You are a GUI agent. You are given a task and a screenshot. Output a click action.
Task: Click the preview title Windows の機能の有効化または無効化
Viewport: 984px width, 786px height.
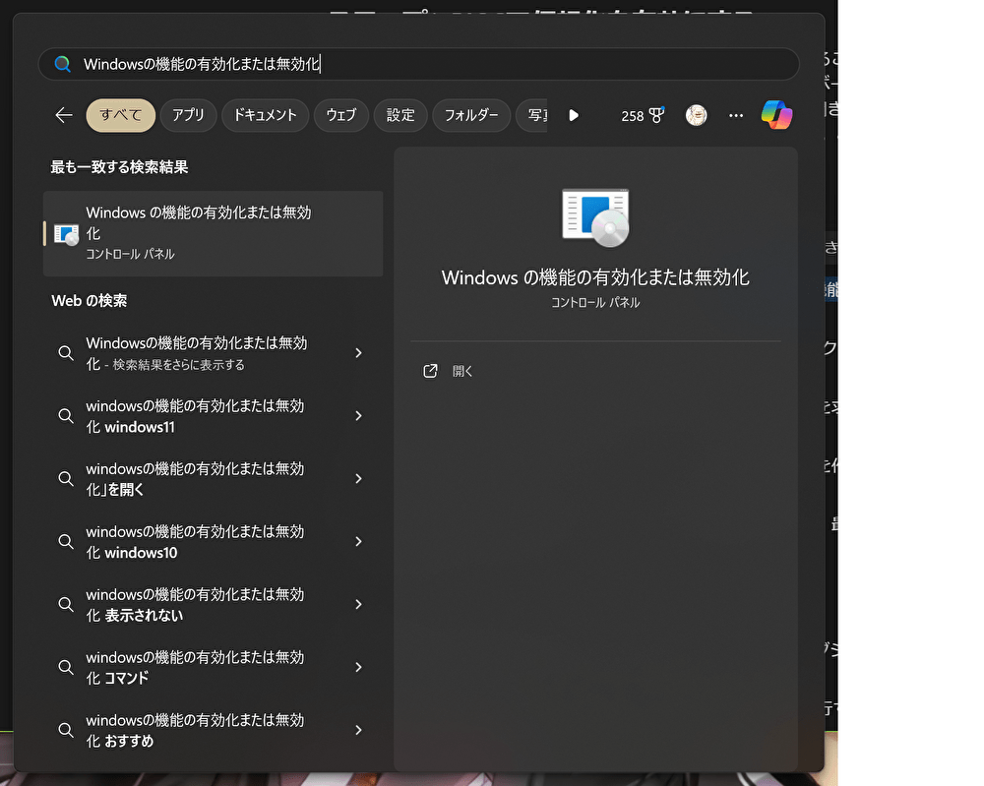595,277
